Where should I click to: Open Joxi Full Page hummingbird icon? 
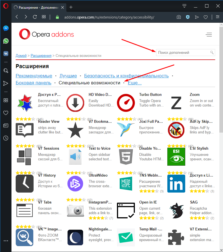tap(126, 130)
